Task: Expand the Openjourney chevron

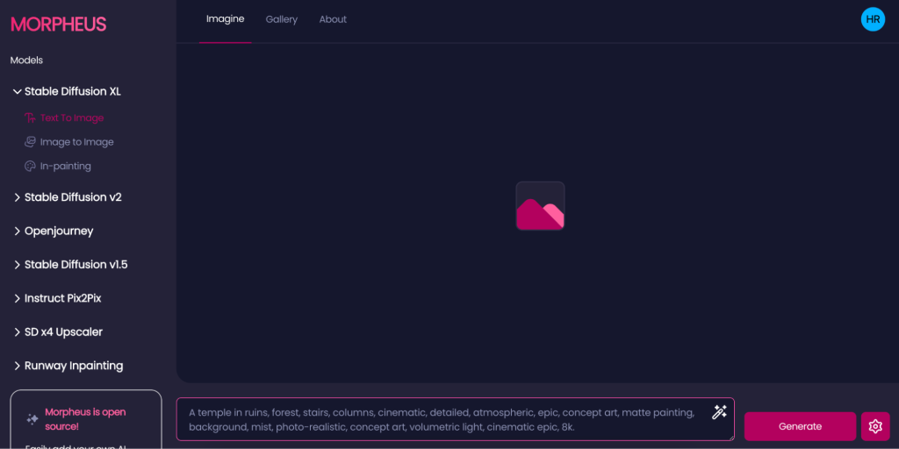Action: (18, 231)
